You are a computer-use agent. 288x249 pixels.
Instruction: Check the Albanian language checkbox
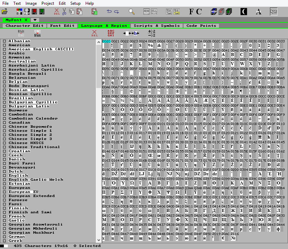pyautogui.click(x=4, y=41)
